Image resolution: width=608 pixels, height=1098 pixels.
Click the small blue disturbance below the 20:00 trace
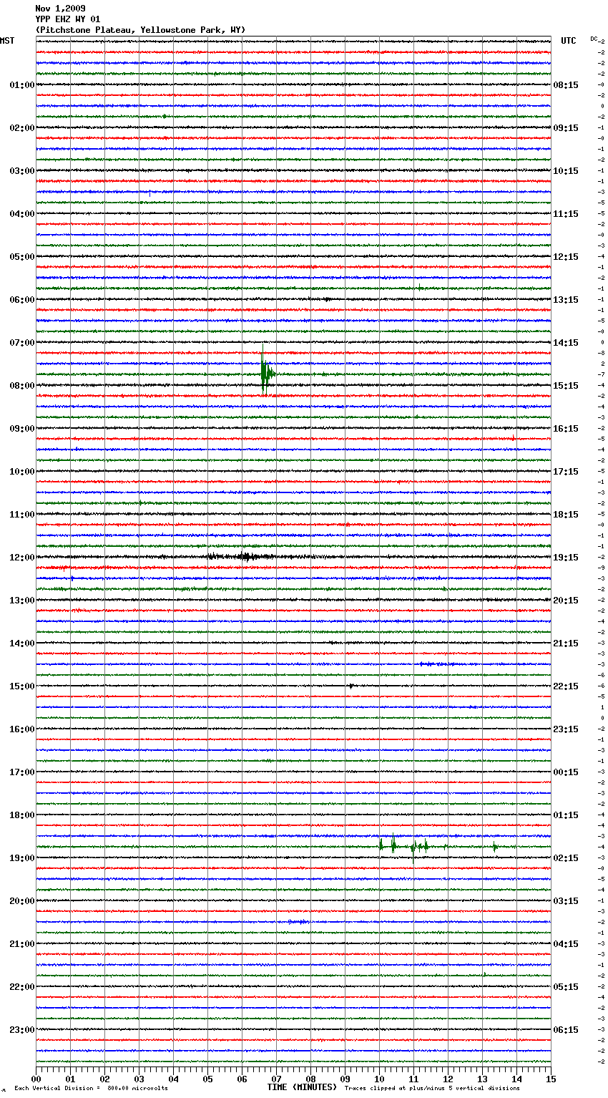[x=298, y=922]
